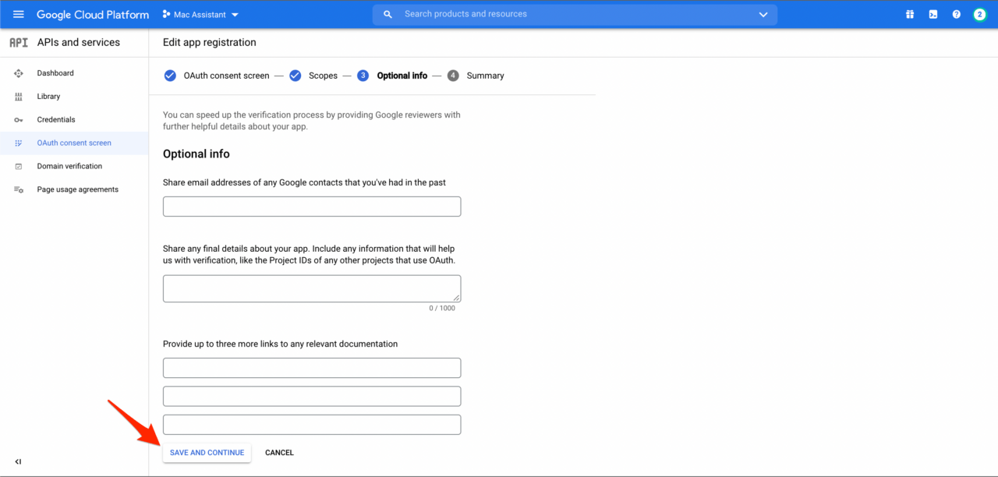Go to the Scopes step
Image resolution: width=998 pixels, height=477 pixels.
pos(323,76)
